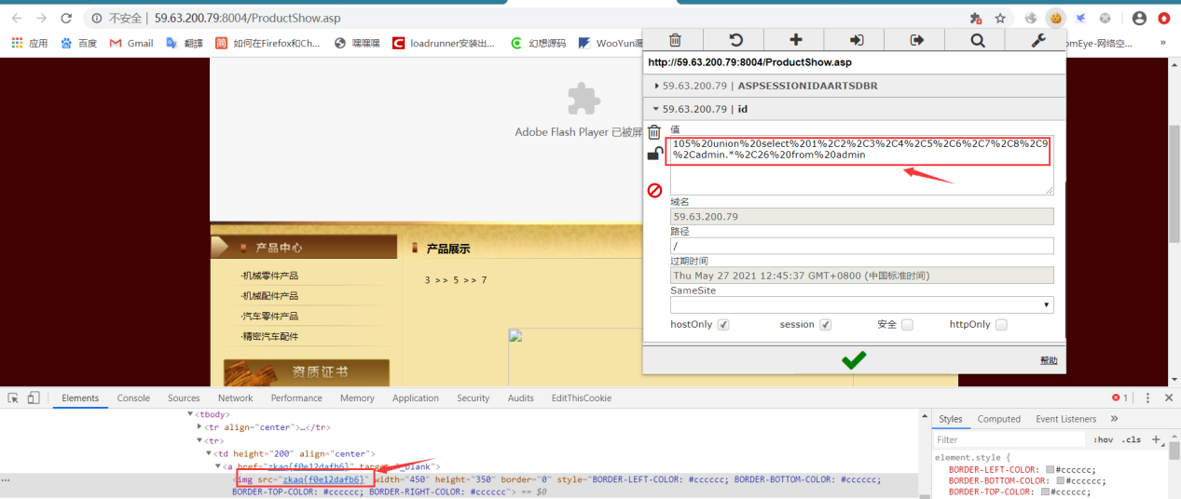This screenshot has height=499, width=1181.
Task: Open cookie search magnifier icon
Action: pyautogui.click(x=977, y=40)
